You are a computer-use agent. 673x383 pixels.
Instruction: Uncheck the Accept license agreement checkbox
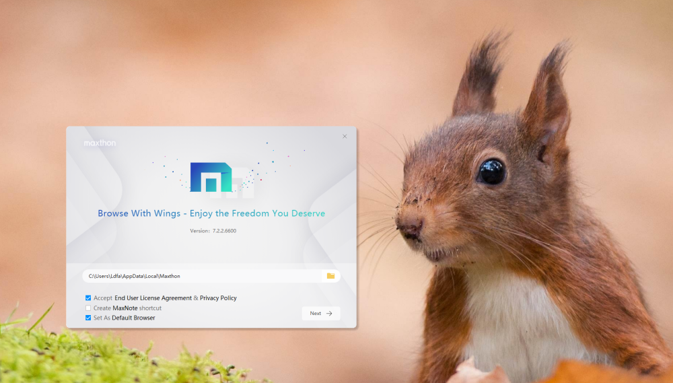(88, 298)
